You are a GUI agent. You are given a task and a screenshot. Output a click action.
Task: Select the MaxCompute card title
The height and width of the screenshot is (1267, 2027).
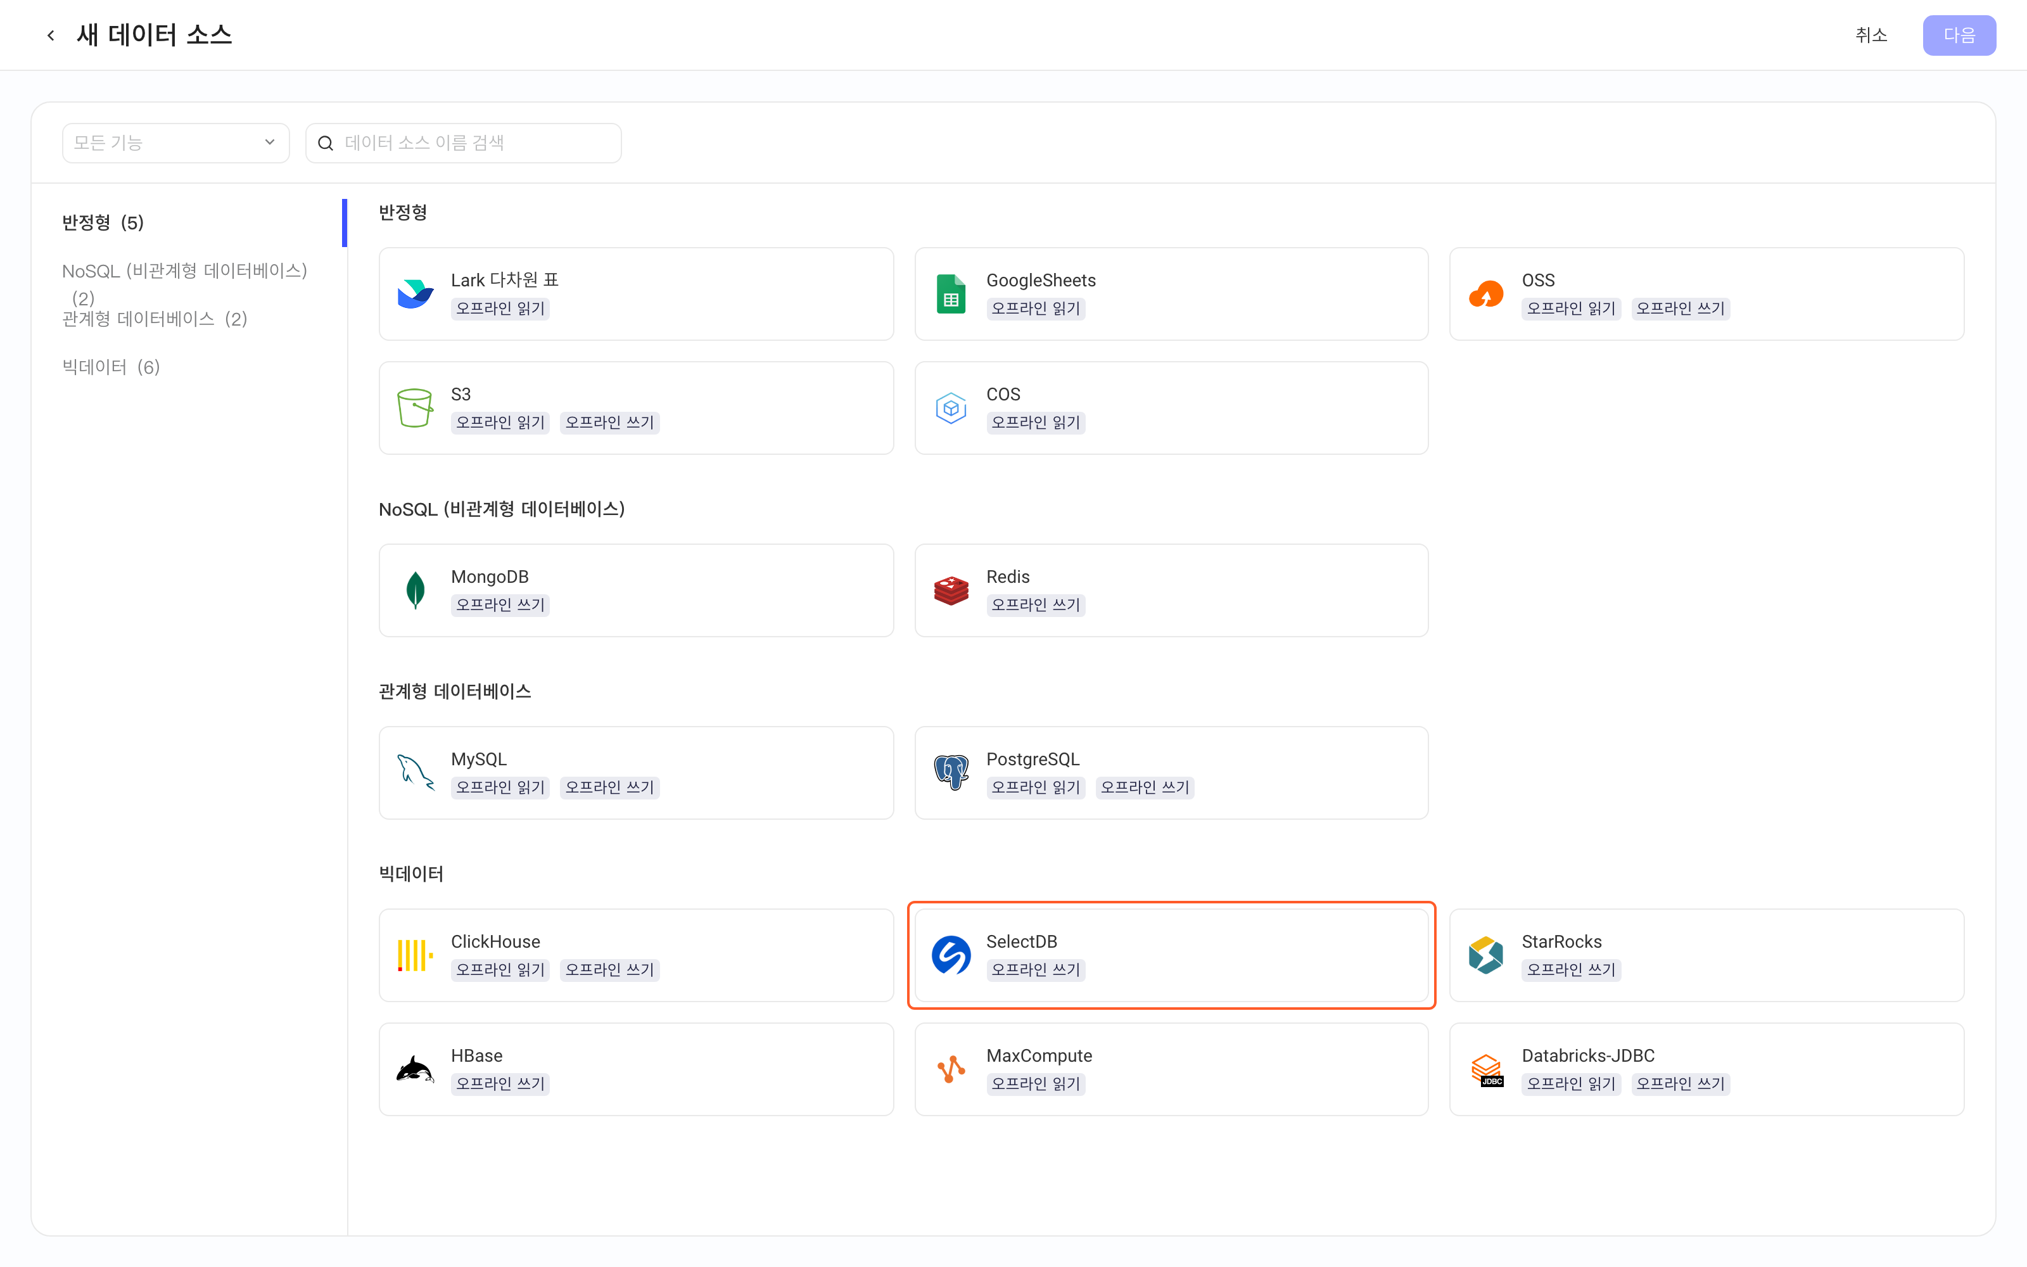coord(1039,1056)
